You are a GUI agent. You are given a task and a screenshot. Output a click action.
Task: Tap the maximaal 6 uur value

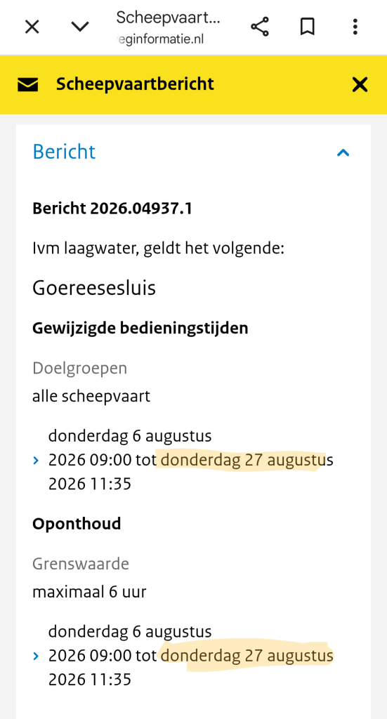tap(89, 592)
